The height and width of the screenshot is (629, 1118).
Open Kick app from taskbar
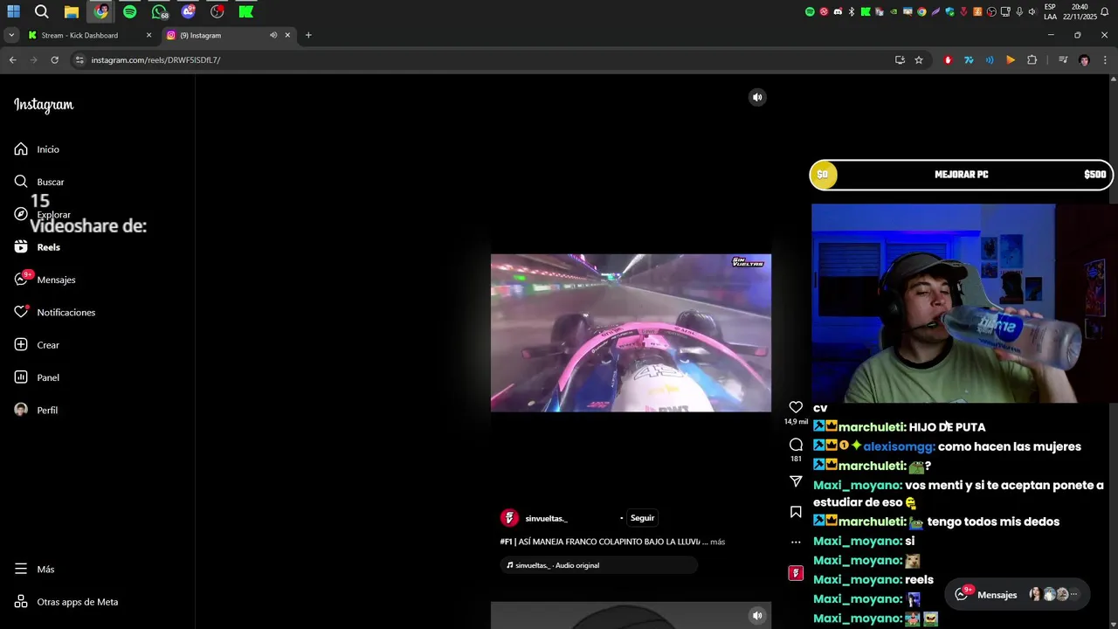(x=246, y=11)
